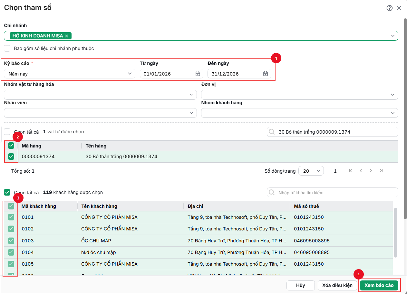Viewport: 407px width, 294px height.
Task: Click search icon in item search box
Action: click(x=272, y=132)
